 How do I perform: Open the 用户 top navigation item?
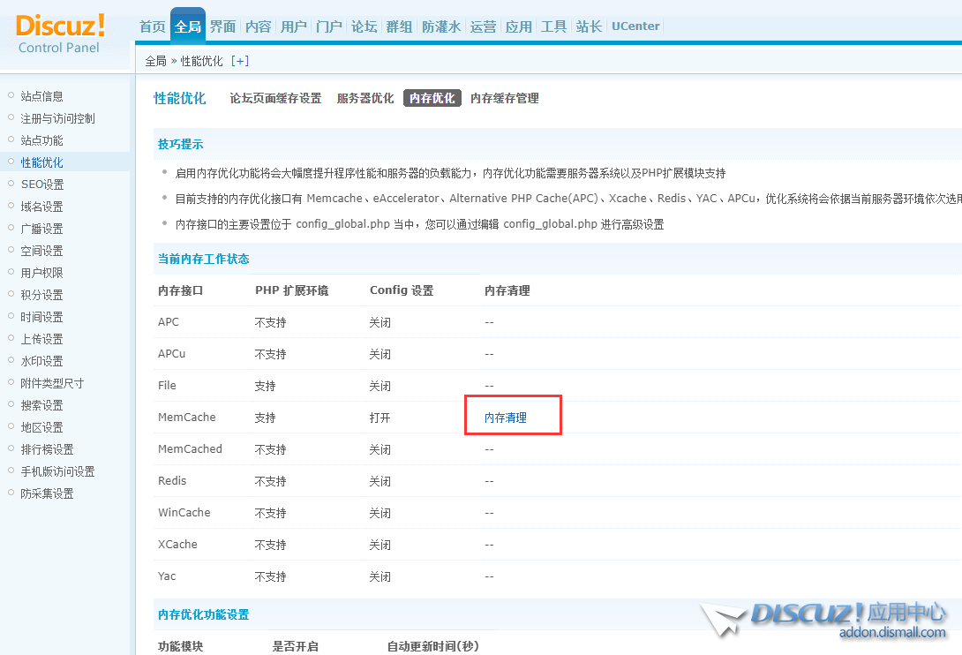click(x=293, y=26)
